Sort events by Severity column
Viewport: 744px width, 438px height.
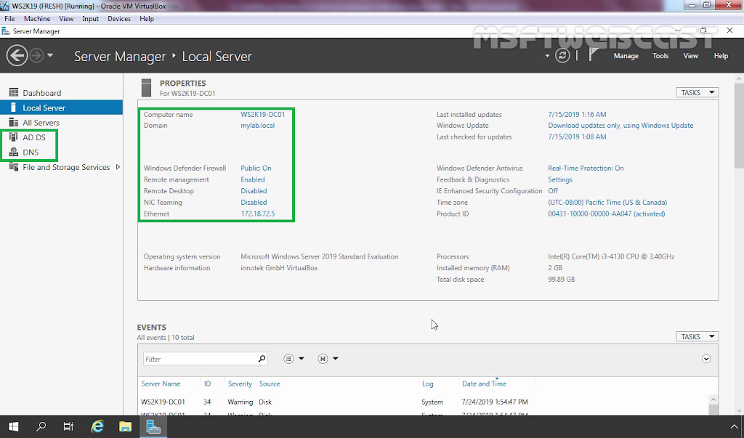click(x=240, y=384)
